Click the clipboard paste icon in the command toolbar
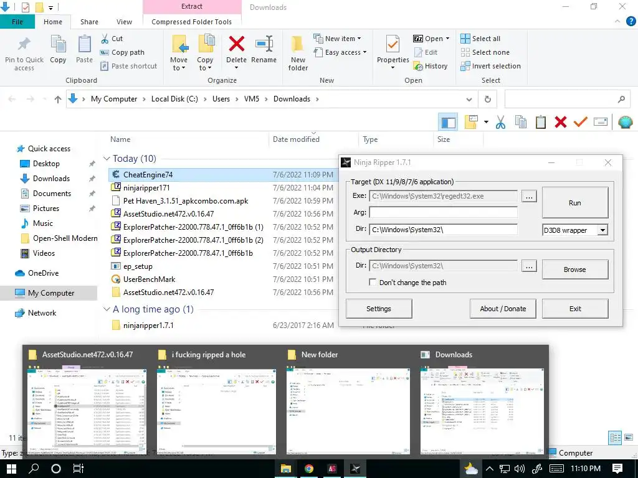Viewport: 638px width, 478px height. click(x=541, y=122)
